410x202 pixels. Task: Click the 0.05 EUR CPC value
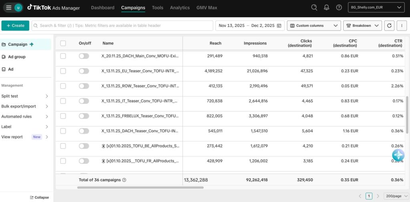pos(350,86)
